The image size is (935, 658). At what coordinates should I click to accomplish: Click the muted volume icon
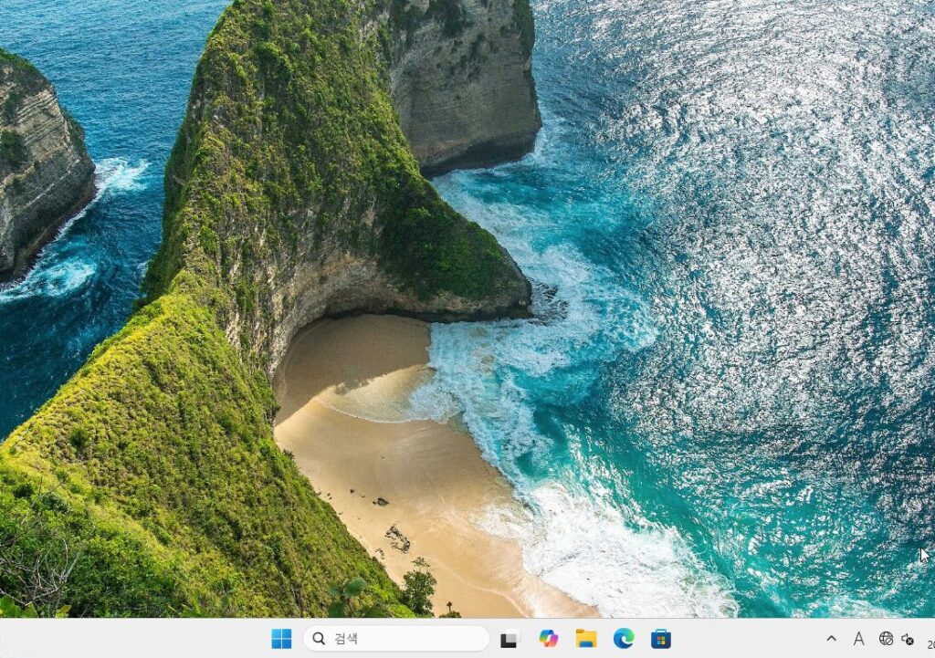pos(908,640)
